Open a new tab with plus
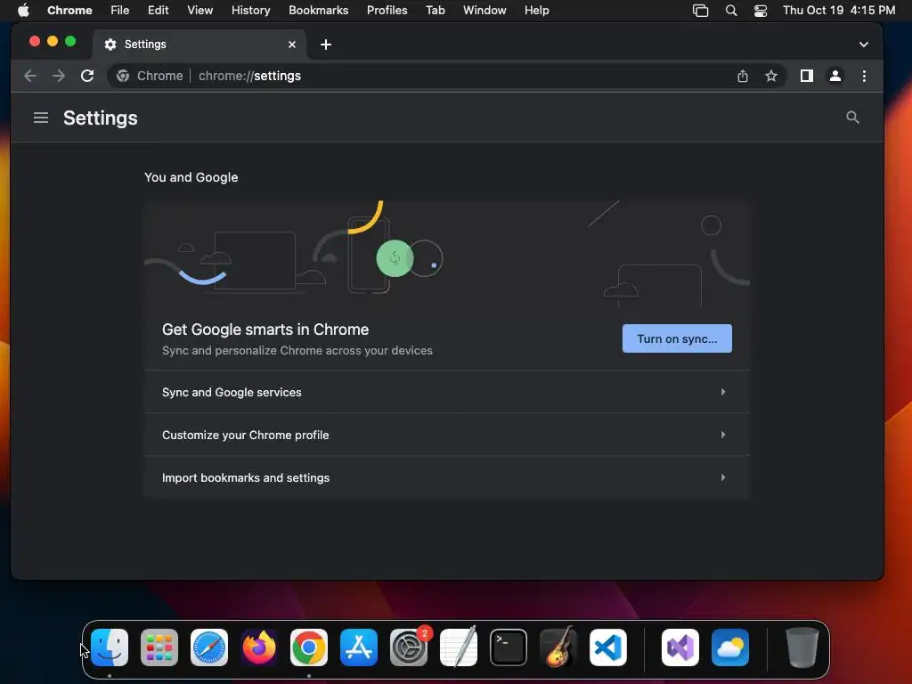This screenshot has width=912, height=684. click(326, 45)
